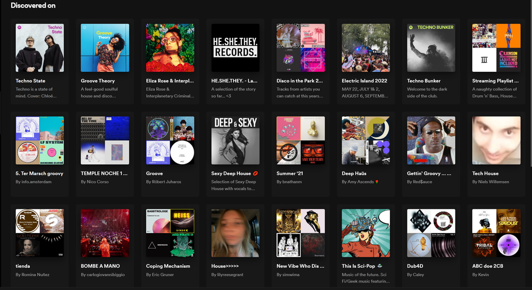
Task: Open the Deep & Sexy cover image
Action: (x=236, y=141)
